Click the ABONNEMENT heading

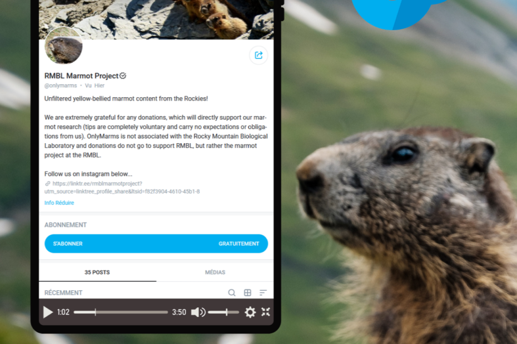(x=66, y=225)
